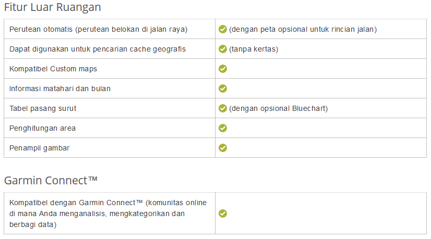Click the Penghitungan area checkmark icon
This screenshot has width=431, height=239.
tap(223, 128)
